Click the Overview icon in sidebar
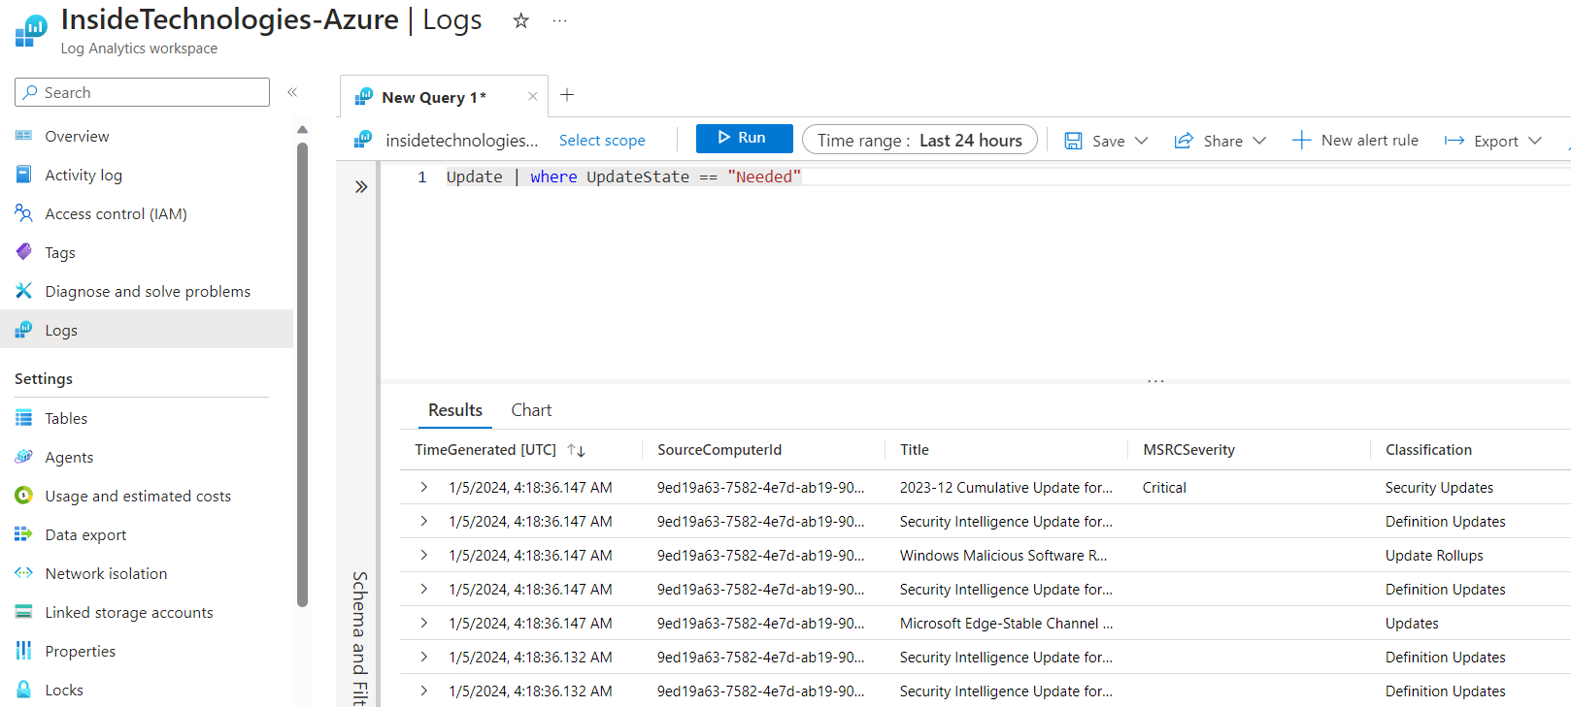 [23, 136]
